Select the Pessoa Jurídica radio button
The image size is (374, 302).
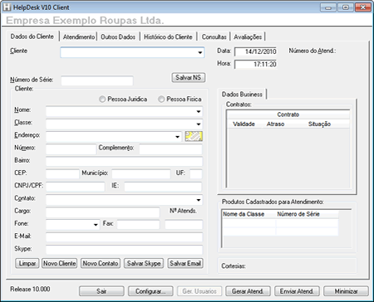pyautogui.click(x=102, y=99)
